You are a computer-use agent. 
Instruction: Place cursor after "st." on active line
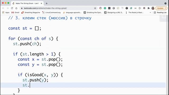[x=30, y=85]
